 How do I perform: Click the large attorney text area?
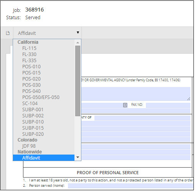136,94
